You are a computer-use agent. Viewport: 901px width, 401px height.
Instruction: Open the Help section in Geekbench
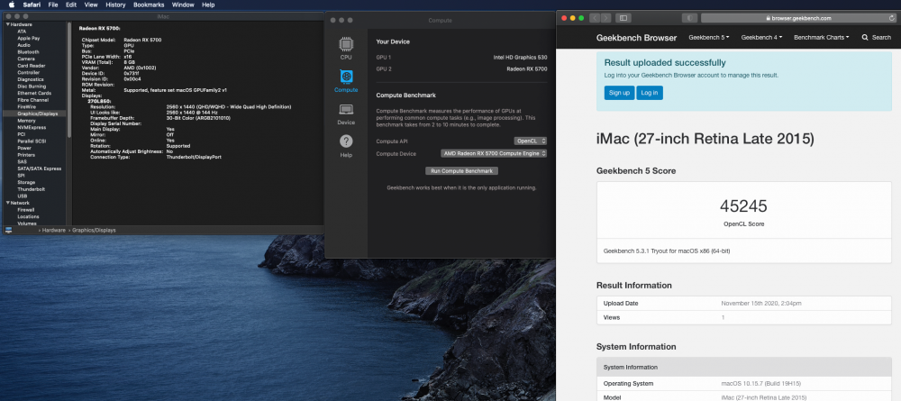(346, 147)
